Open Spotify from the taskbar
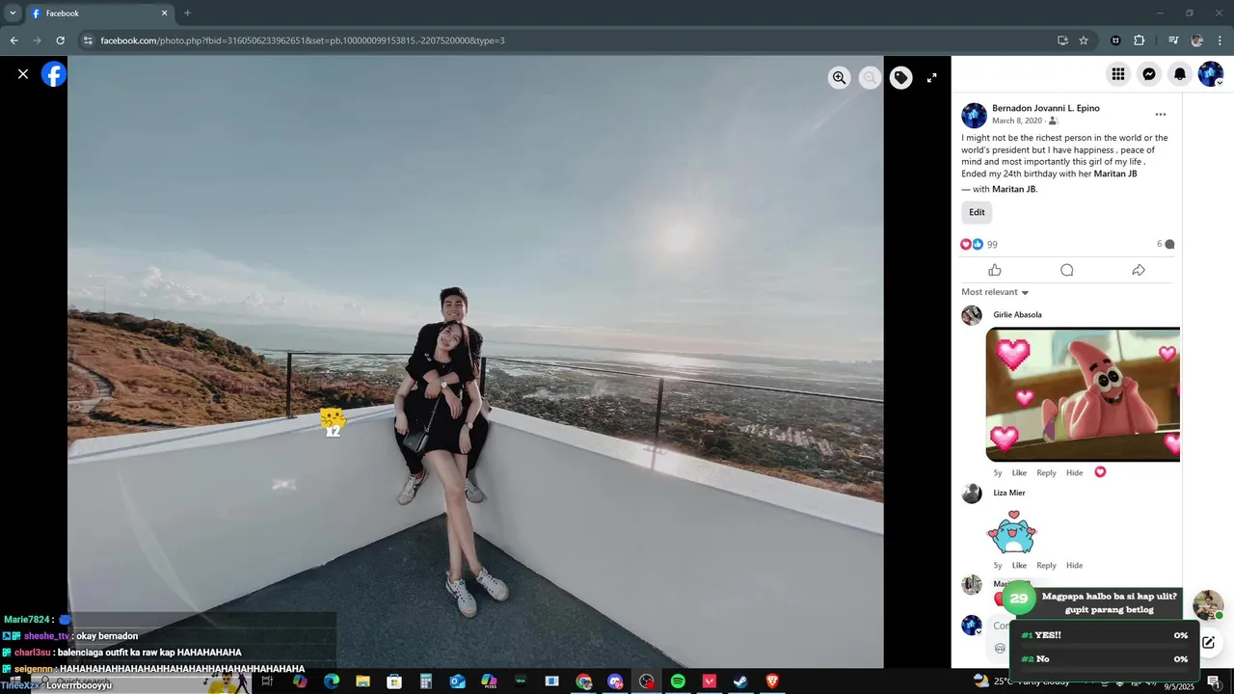The image size is (1234, 694). point(678,681)
